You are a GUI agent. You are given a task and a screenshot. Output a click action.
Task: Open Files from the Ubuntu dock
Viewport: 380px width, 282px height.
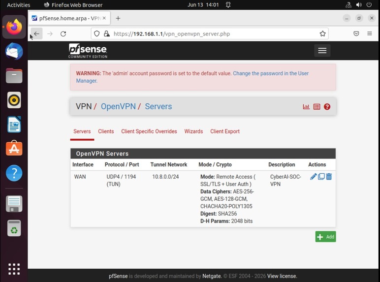(x=14, y=76)
